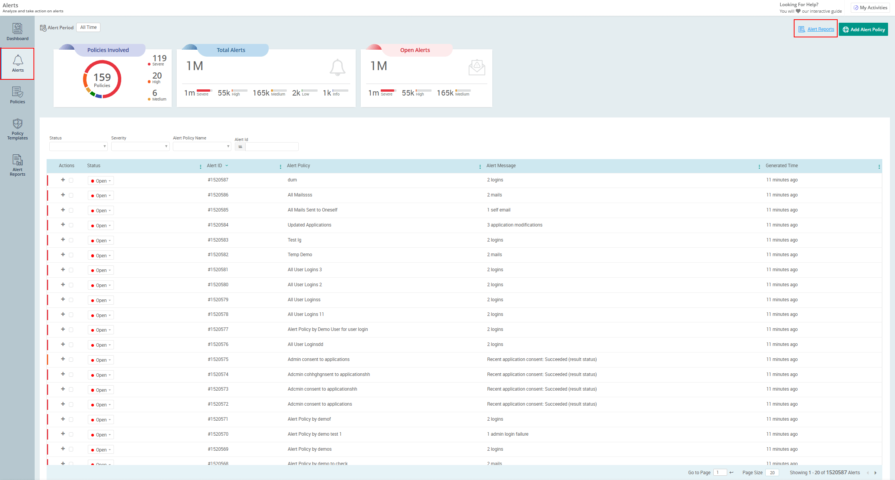Tick the checkbox for alert #1520569

point(71,449)
